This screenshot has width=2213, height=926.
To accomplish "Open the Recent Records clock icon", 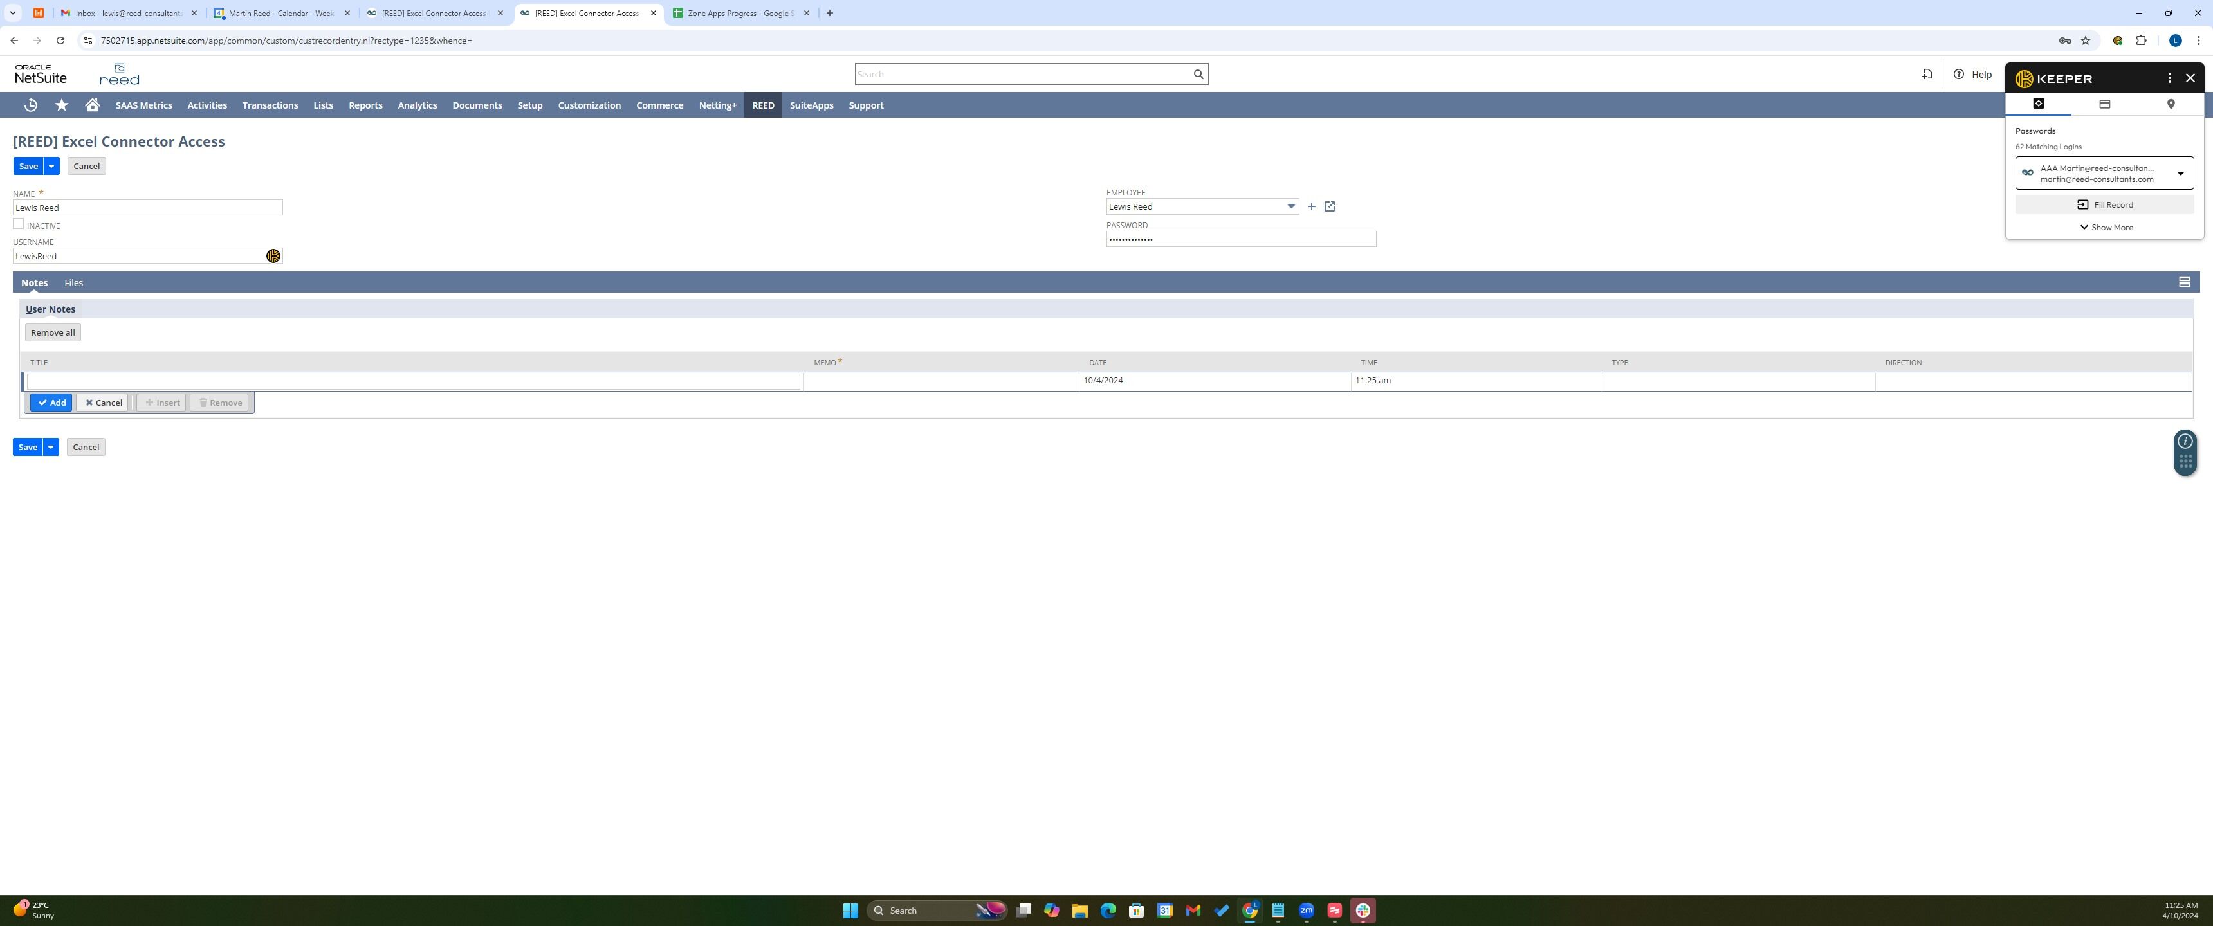I will 31,105.
